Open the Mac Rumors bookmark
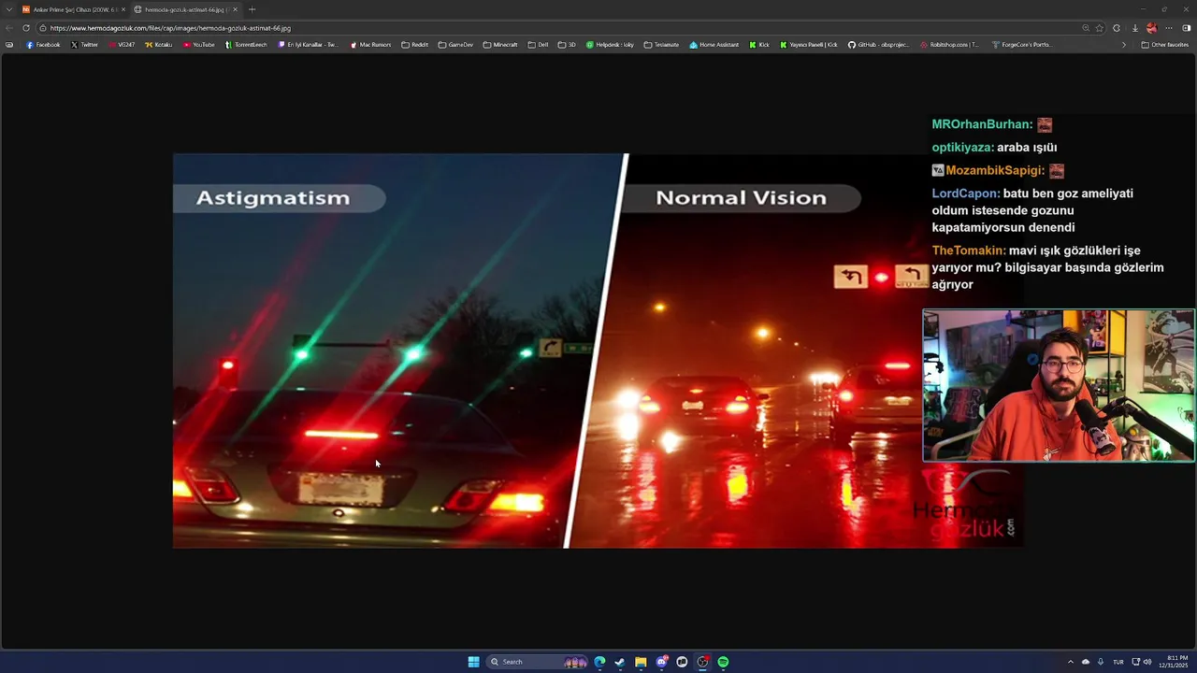Viewport: 1197px width, 673px height. [371, 45]
